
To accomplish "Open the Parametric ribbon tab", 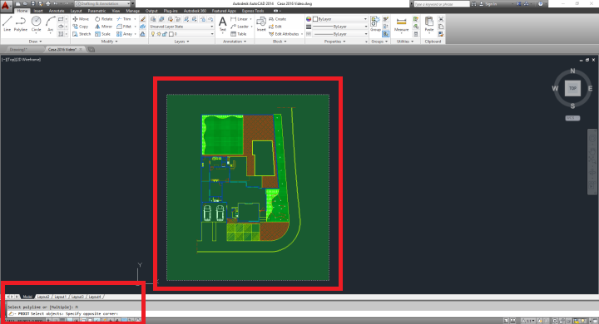I will coord(97,11).
